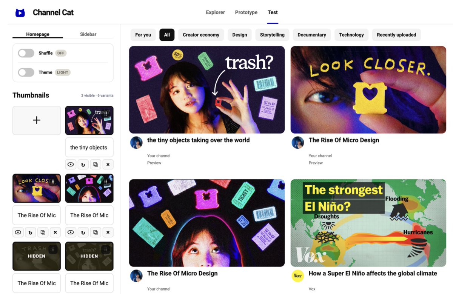This screenshot has height=294, width=453.
Task: Click the rotate icon under the Look Closer sidebar variant
Action: (x=30, y=232)
